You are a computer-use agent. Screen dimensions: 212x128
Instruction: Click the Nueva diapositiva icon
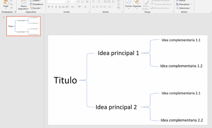coord(24,2)
